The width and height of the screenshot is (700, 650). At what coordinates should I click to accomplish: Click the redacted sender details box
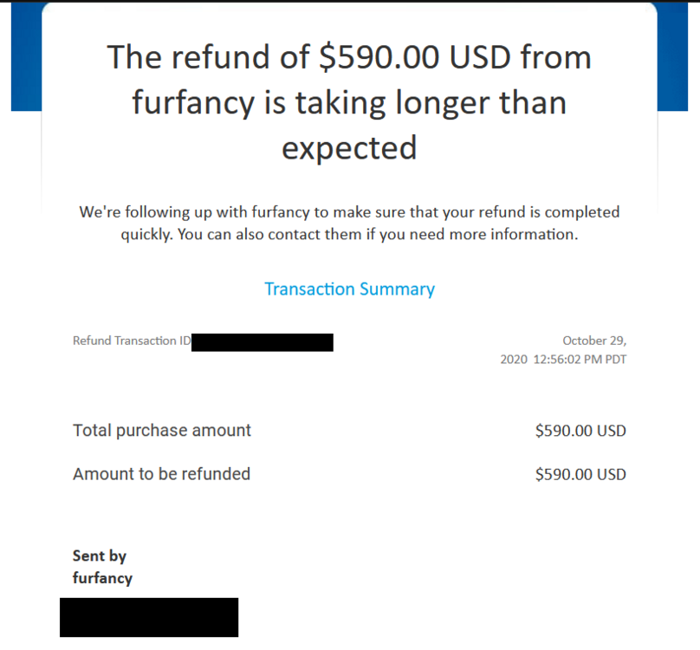pos(149,617)
